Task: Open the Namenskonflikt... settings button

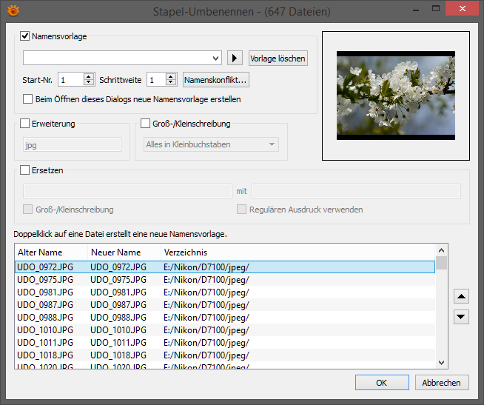Action: pyautogui.click(x=216, y=80)
